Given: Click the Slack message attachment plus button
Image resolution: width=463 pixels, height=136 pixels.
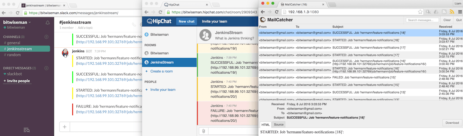Looking at the screenshot, I should pyautogui.click(x=65, y=127).
